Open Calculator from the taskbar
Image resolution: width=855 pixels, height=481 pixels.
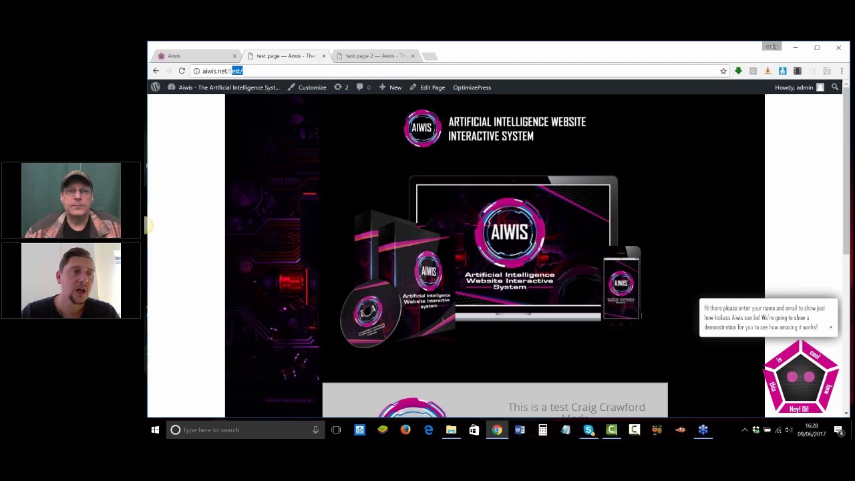coord(542,430)
